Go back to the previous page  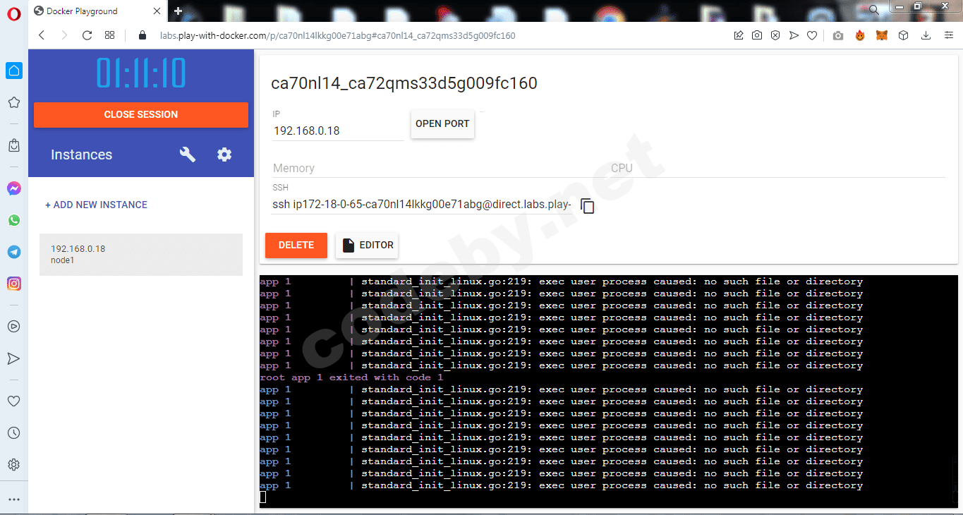(x=42, y=35)
